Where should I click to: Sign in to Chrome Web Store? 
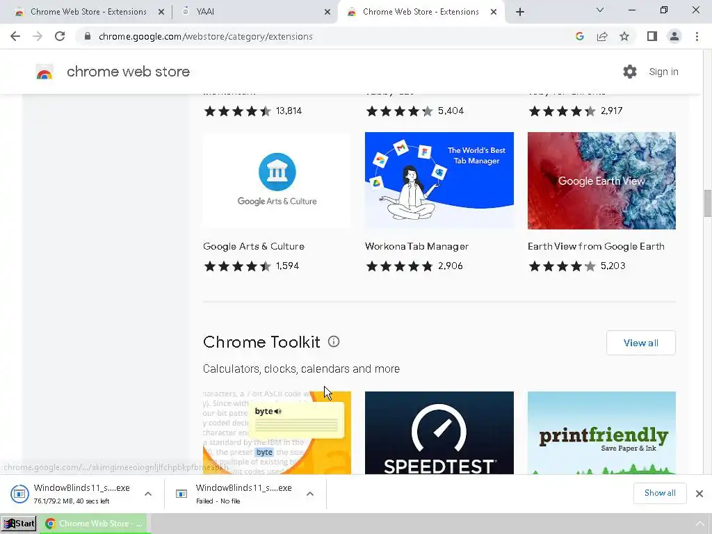point(663,72)
